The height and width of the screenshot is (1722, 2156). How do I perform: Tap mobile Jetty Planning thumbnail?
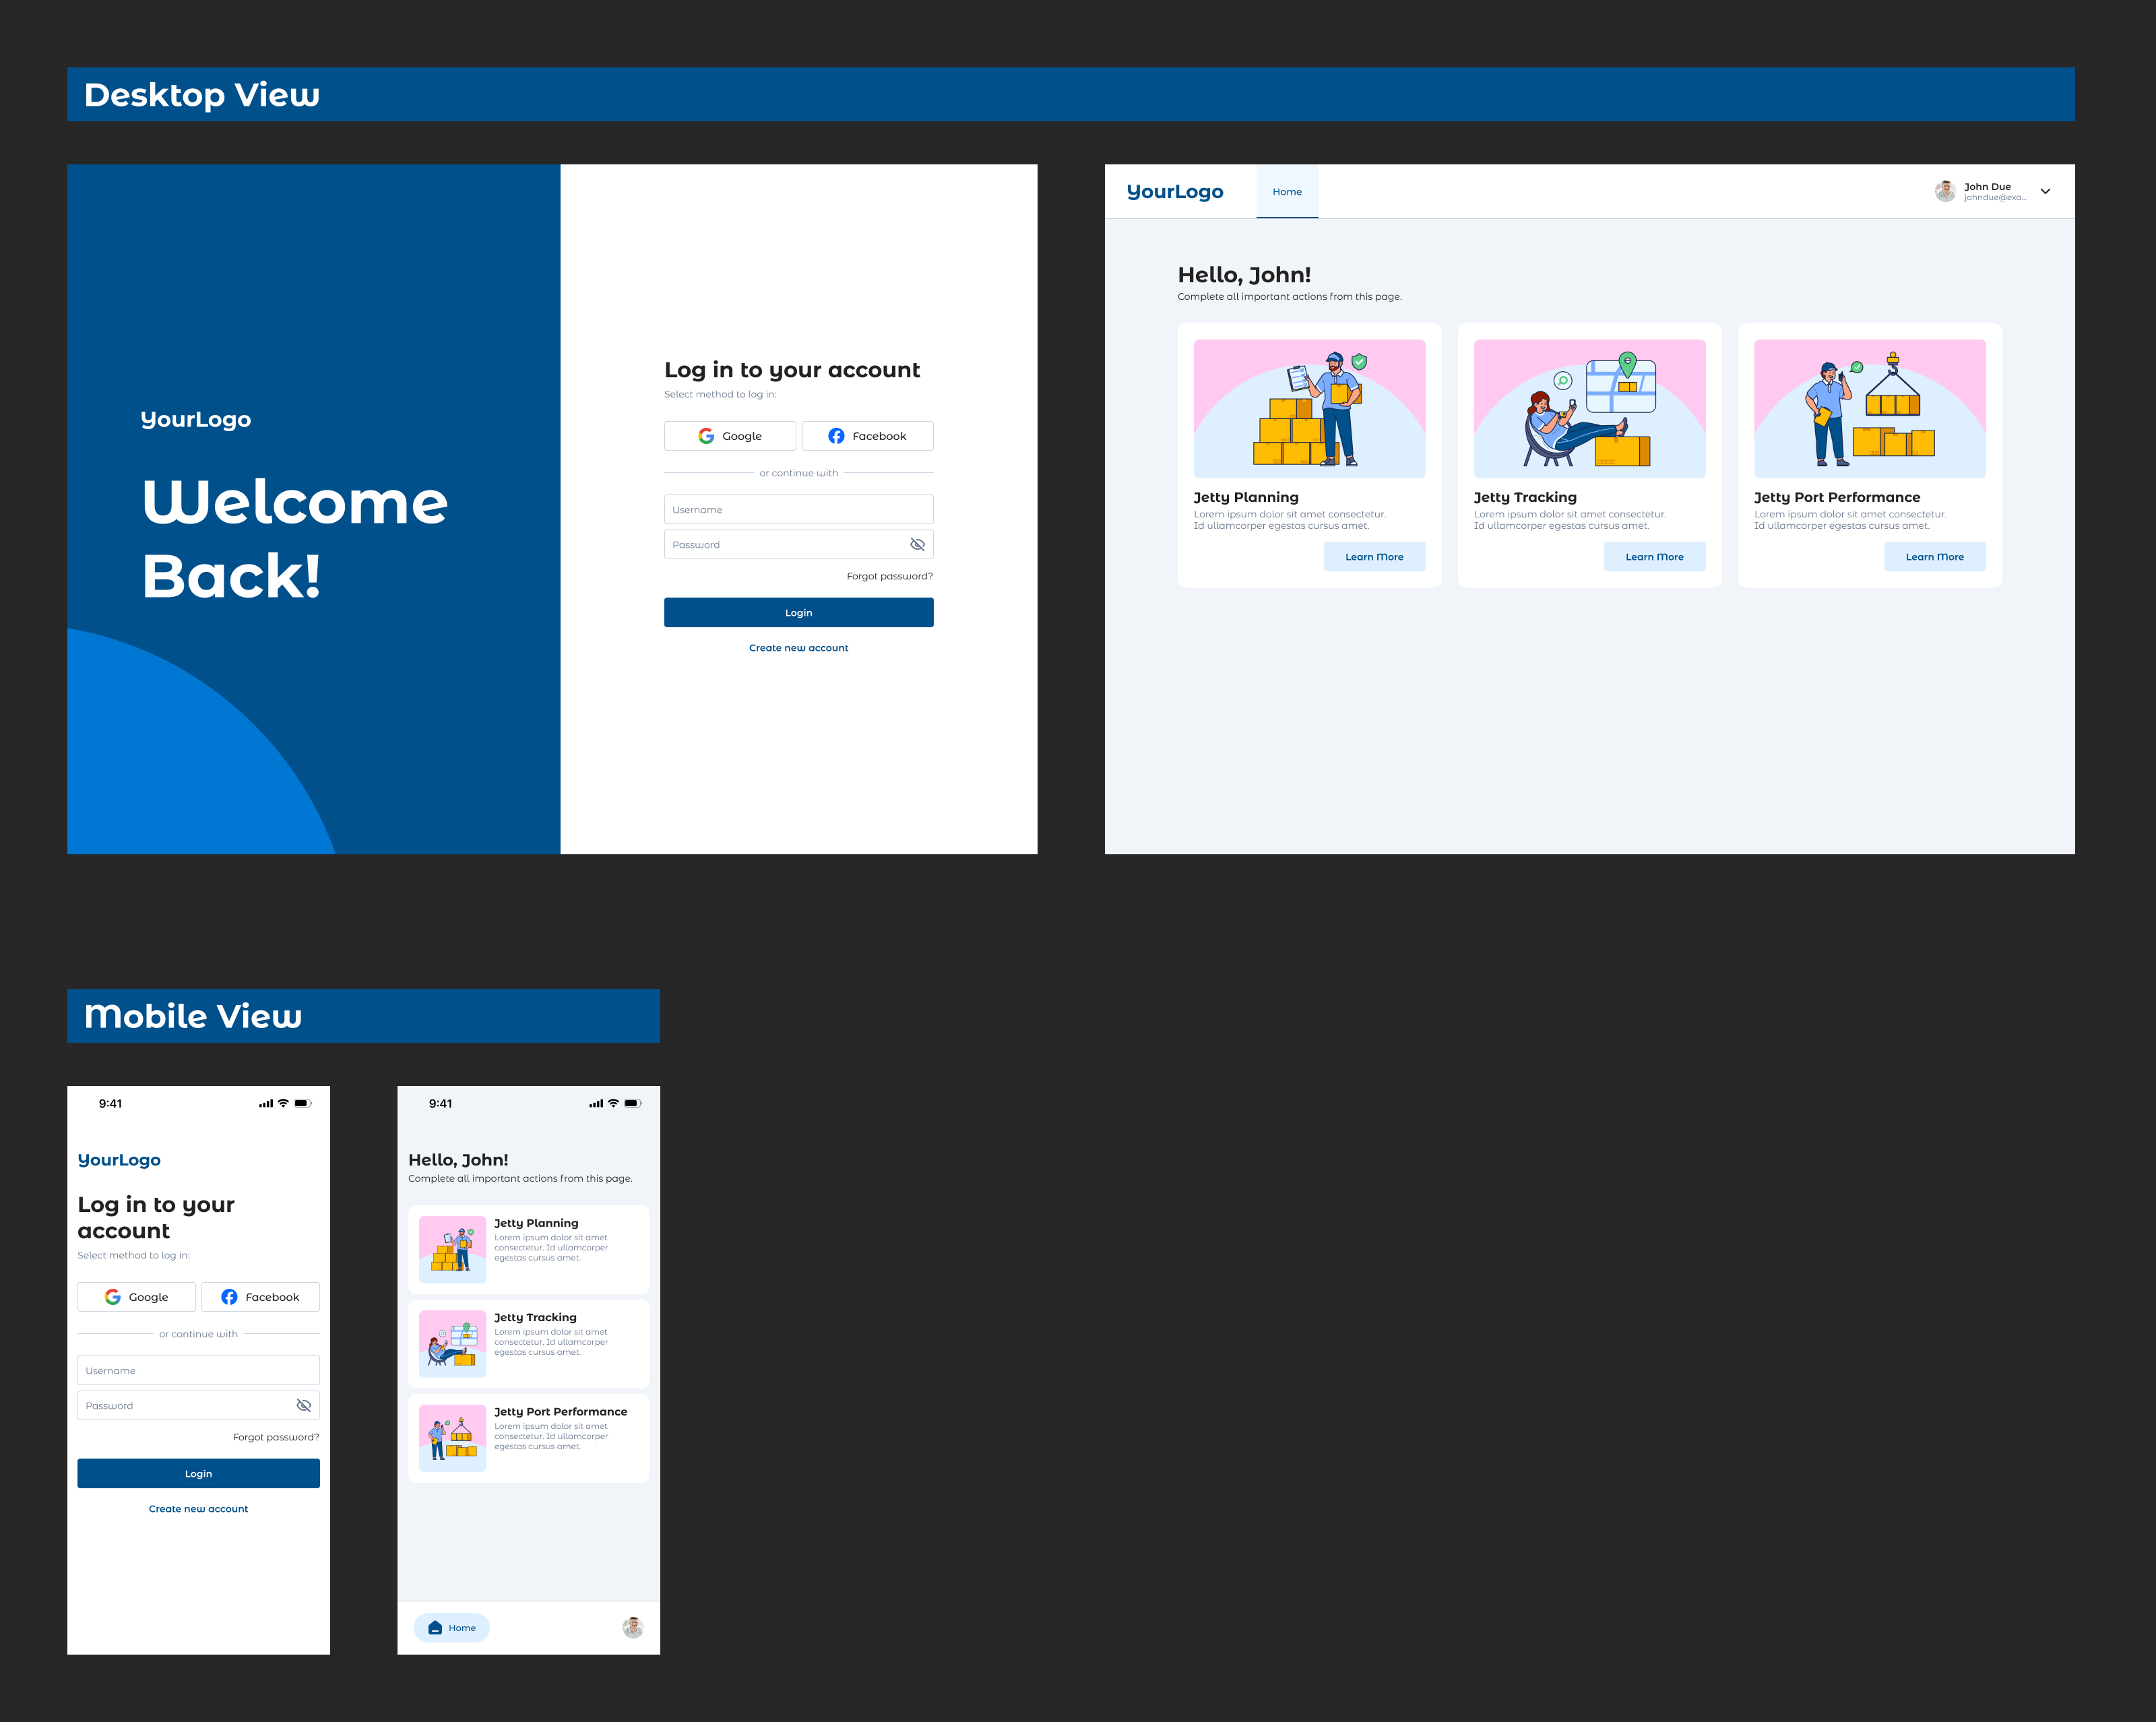coord(452,1249)
